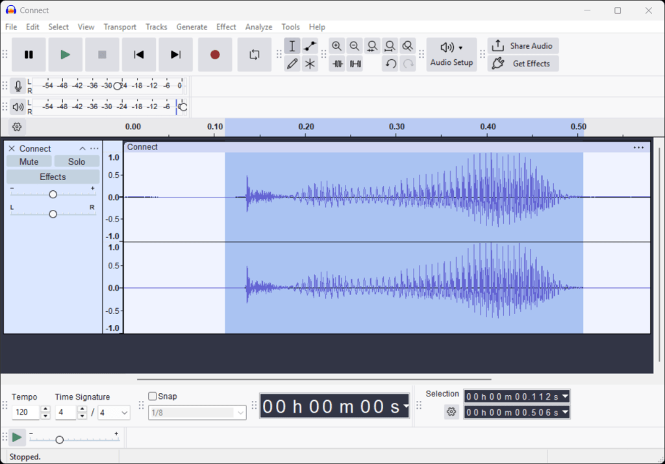Mute the Connect track
The image size is (665, 464).
(x=29, y=162)
